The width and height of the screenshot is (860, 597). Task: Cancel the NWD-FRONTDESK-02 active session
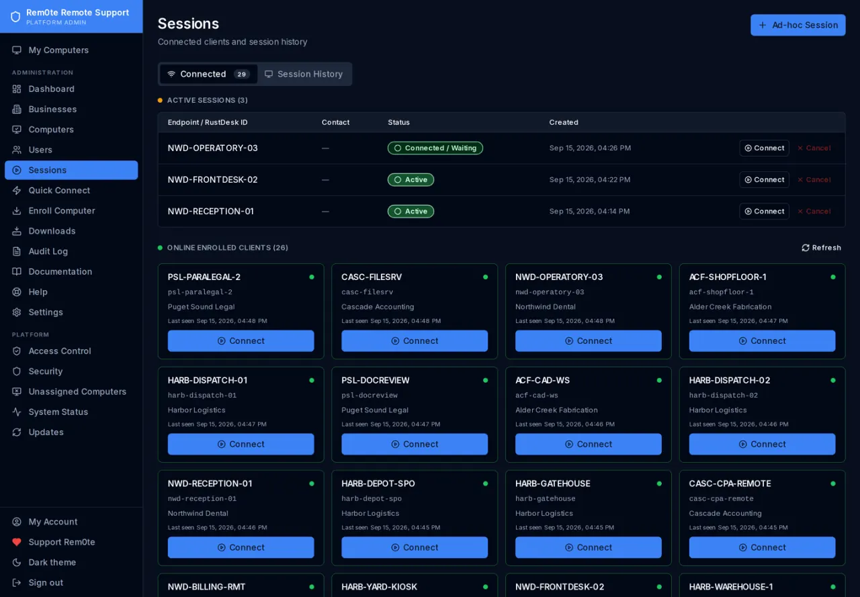pos(814,179)
